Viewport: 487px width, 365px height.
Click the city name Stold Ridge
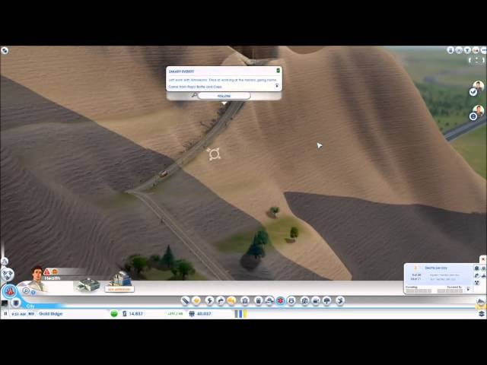click(x=51, y=313)
